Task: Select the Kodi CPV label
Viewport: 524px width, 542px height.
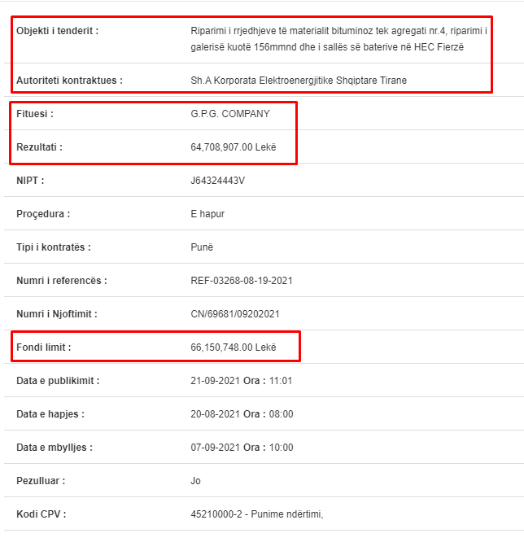Action: [41, 514]
